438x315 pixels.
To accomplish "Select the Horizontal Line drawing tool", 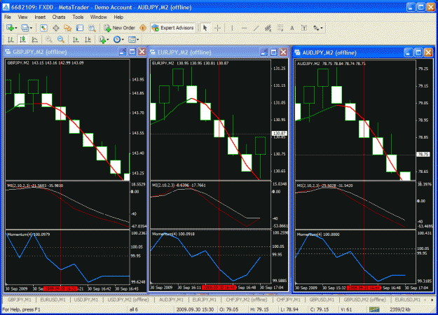I will [x=244, y=28].
